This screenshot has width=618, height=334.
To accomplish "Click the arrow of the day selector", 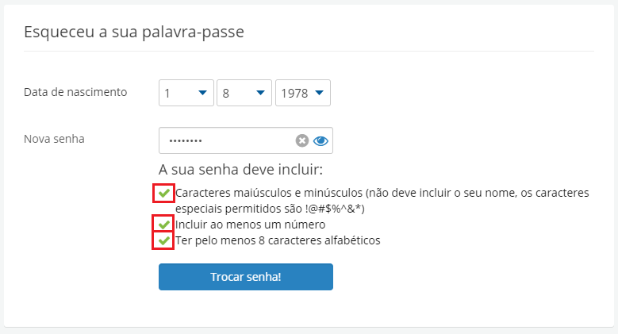I will pos(202,93).
